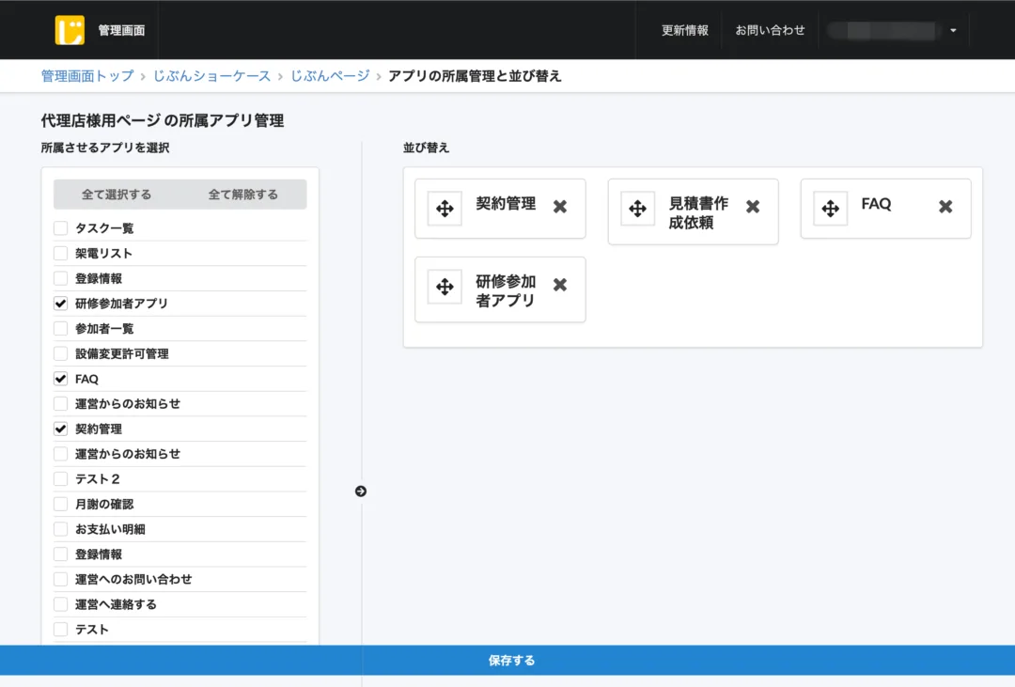Grab the move handle of FAQ card

point(831,209)
